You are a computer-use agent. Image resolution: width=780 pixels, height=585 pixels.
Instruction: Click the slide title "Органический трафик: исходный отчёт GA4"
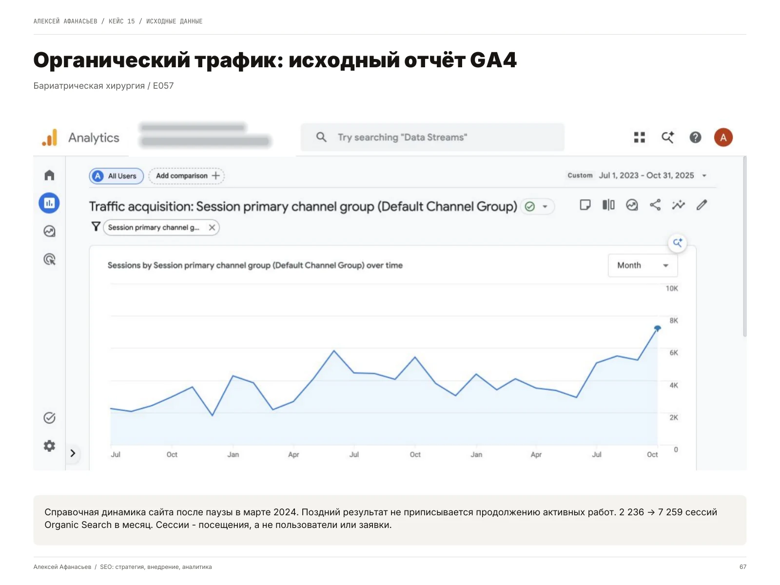pos(275,60)
